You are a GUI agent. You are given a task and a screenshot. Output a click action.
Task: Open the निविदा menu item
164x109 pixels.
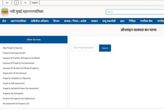pos(132,21)
